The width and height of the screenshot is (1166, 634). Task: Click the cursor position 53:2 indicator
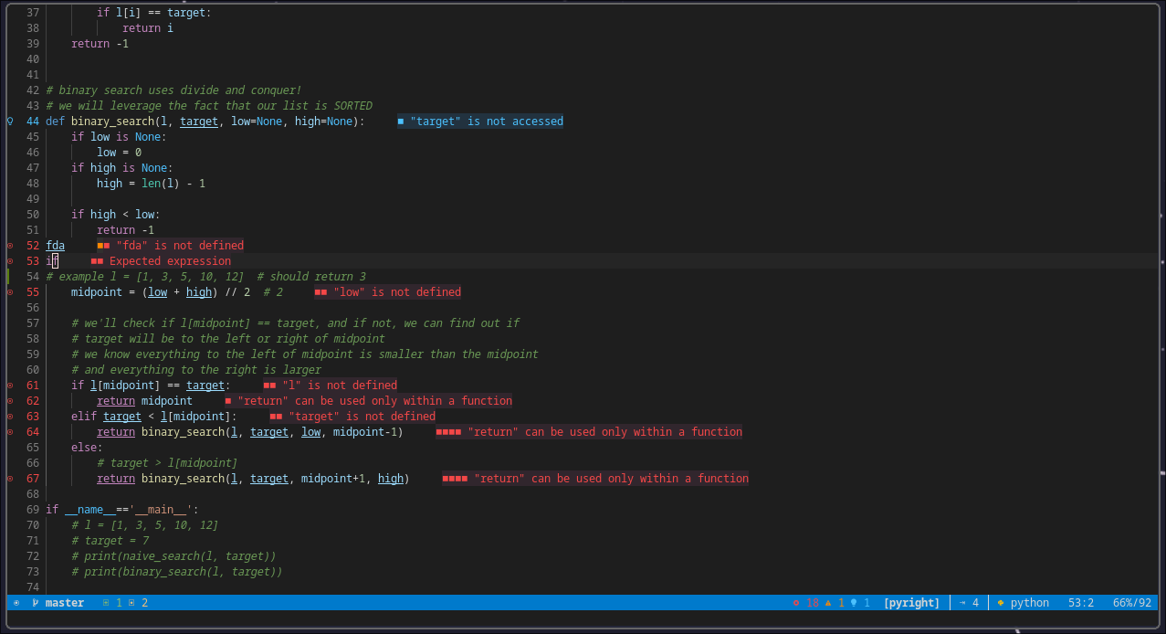click(x=1081, y=603)
